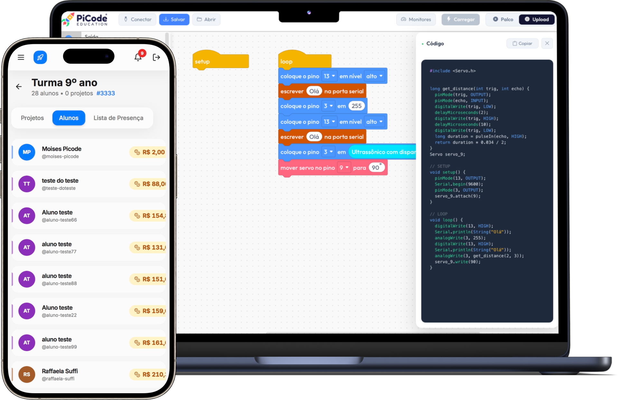This screenshot has width=618, height=400.
Task: Open the 'alto' level dropdown on the pin block
Action: pos(375,76)
